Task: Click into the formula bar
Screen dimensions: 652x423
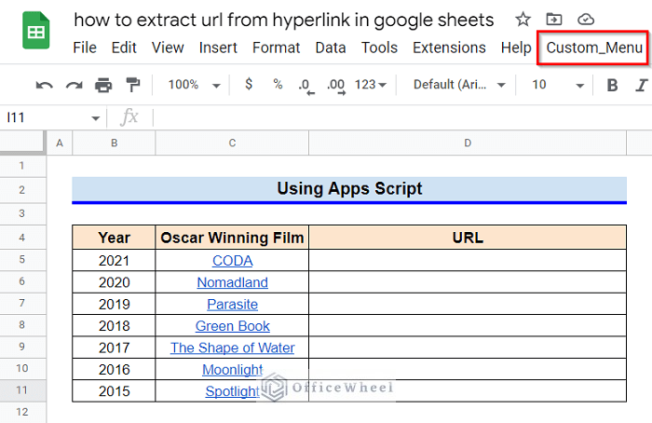Action: [x=401, y=117]
